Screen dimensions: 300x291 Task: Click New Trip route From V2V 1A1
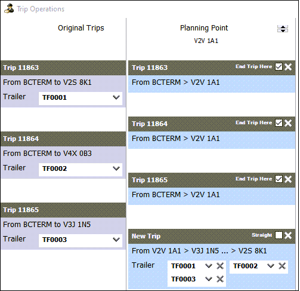[156, 251]
